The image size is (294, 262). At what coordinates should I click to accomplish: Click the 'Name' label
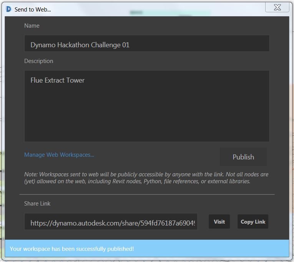(32, 26)
